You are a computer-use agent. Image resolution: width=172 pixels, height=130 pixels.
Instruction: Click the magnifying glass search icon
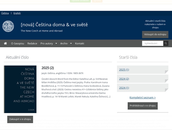click(x=166, y=43)
